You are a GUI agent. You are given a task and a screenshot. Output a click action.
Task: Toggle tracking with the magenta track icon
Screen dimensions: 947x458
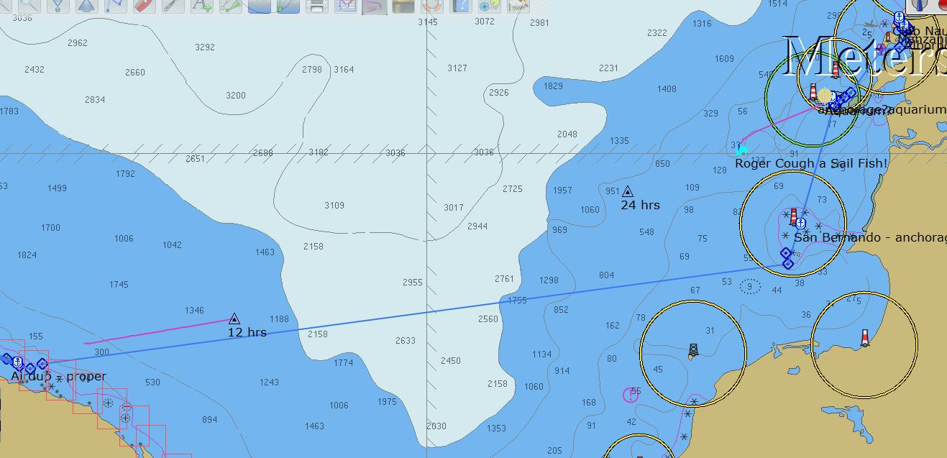coord(375,6)
